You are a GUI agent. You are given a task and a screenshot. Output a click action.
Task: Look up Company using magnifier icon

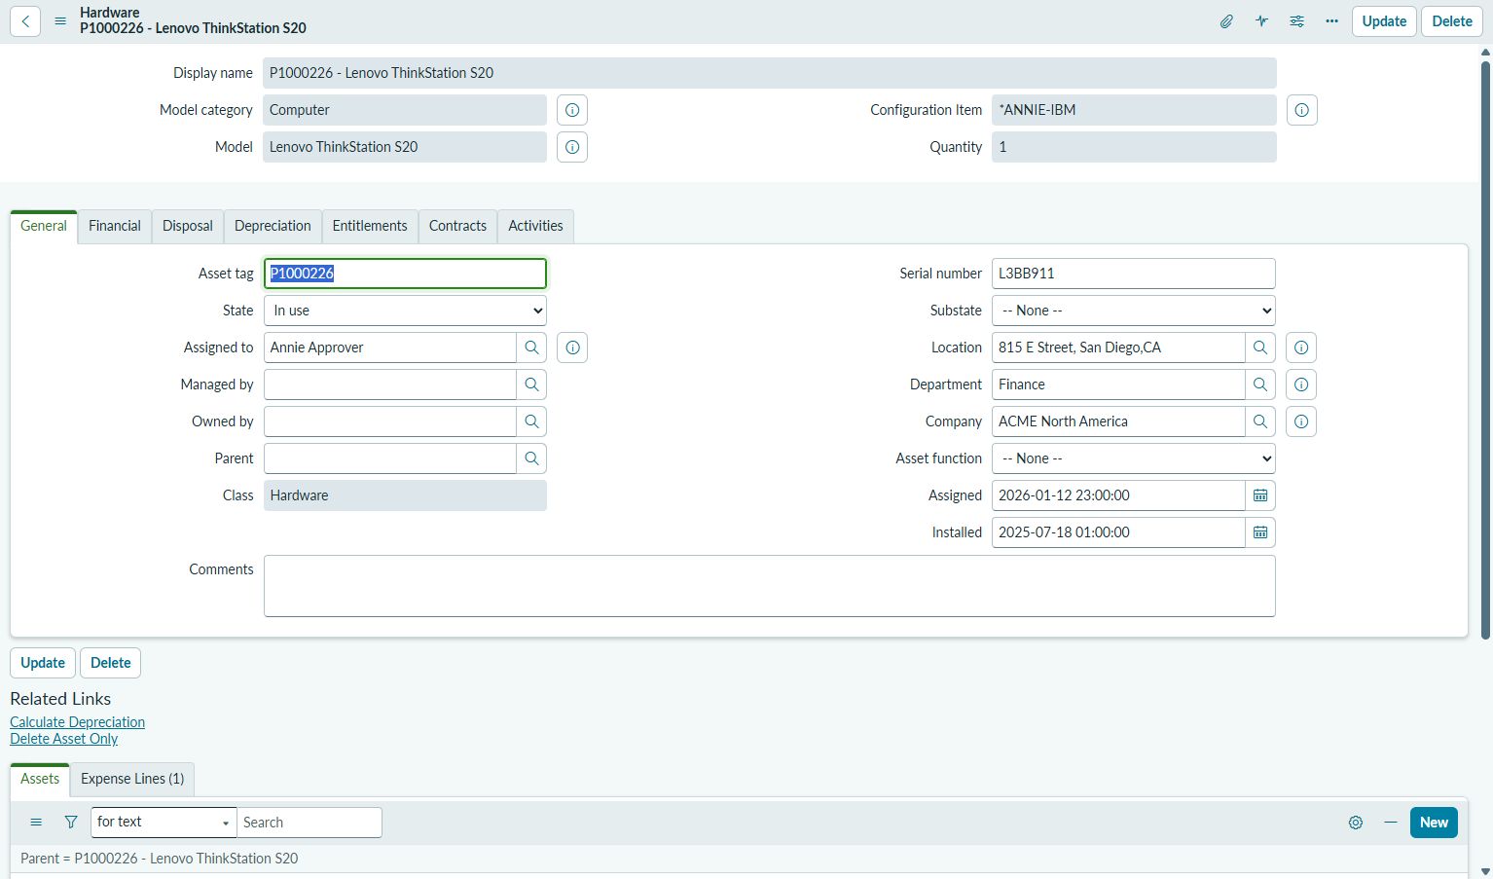coord(1260,421)
